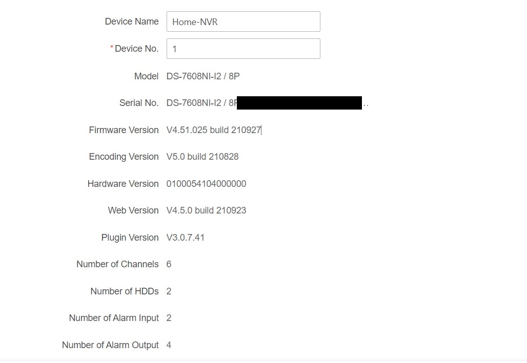This screenshot has width=527, height=363.
Task: Click the Plugin Version value V3.0.7.41
Action: [x=186, y=238]
